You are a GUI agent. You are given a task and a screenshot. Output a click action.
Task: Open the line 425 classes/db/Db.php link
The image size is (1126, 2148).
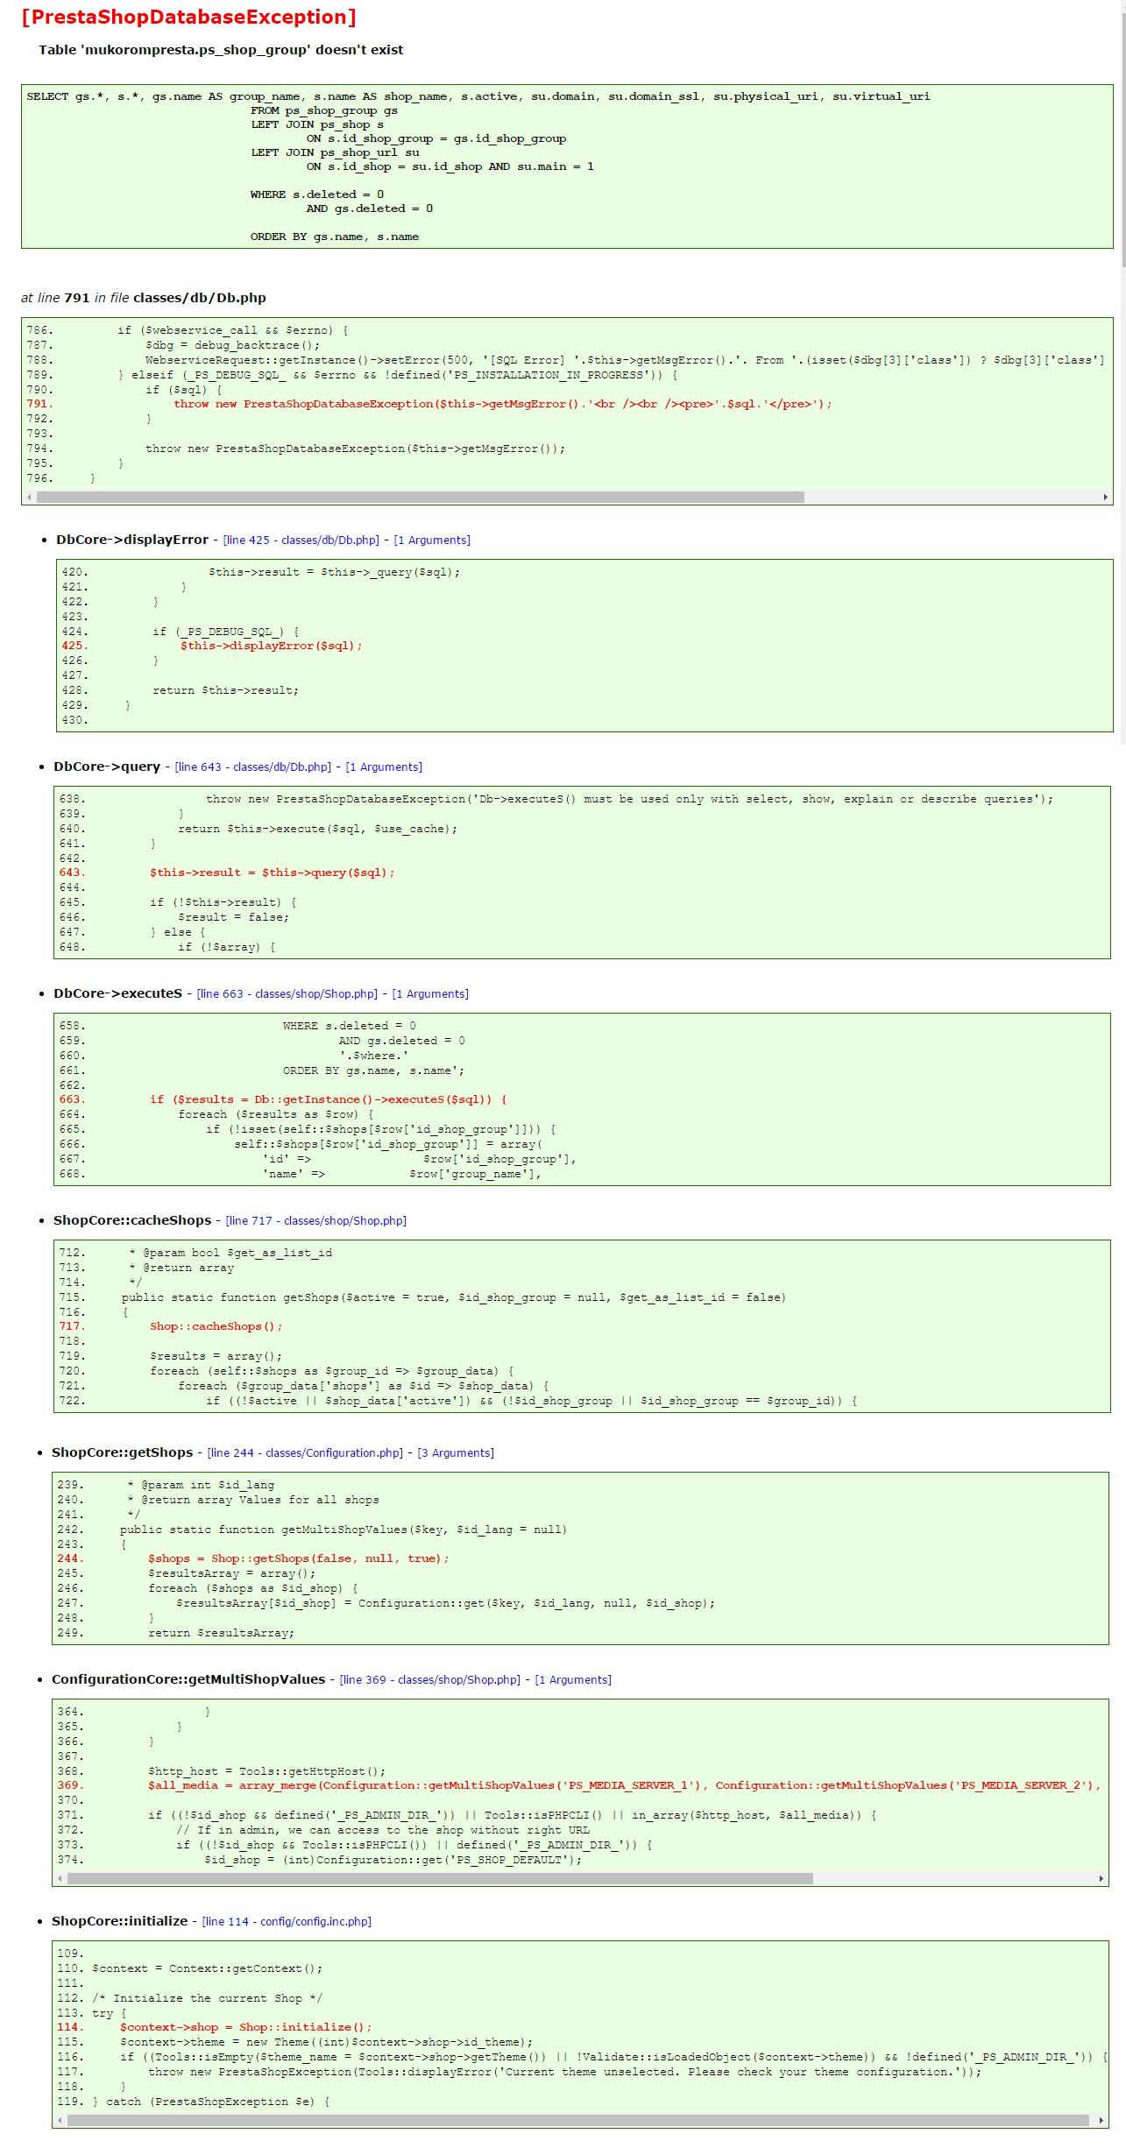pyautogui.click(x=301, y=540)
